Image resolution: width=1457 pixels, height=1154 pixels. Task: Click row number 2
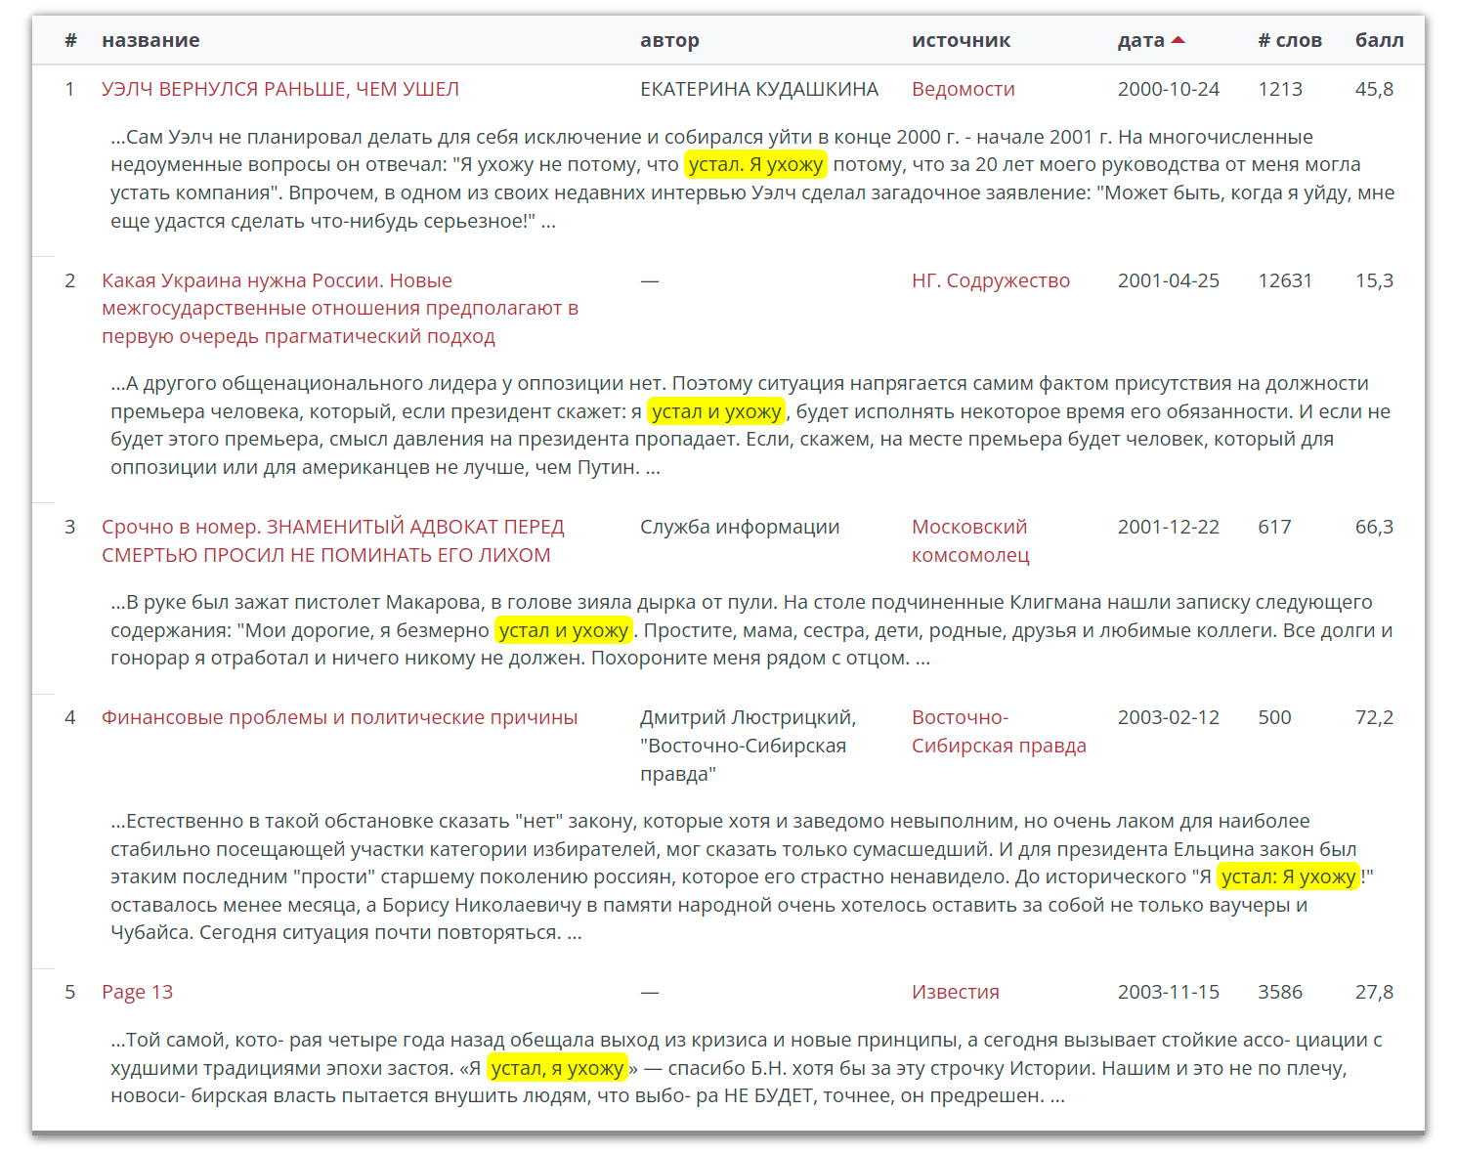[69, 280]
